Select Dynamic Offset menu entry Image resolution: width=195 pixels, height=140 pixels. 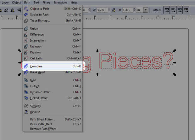[53, 92]
